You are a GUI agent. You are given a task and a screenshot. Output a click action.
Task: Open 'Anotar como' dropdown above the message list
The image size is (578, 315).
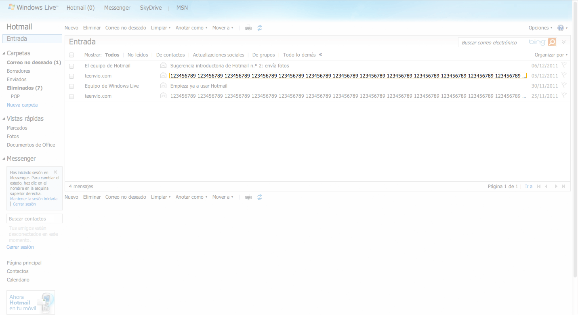coord(191,28)
